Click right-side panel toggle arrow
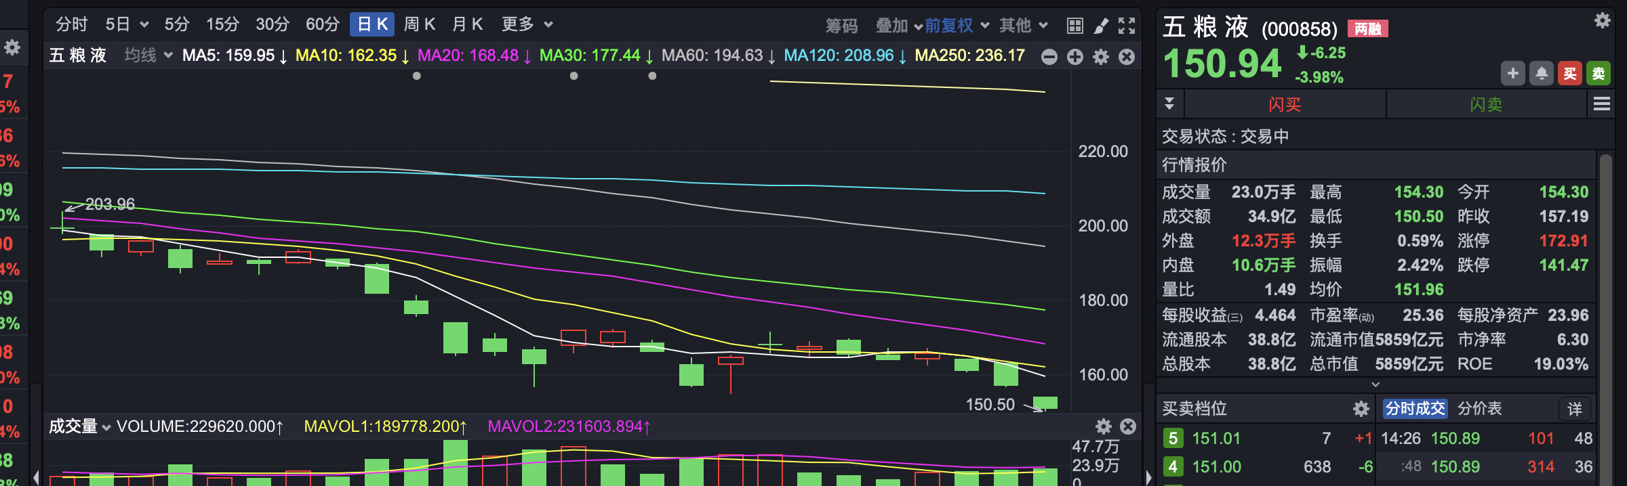 1148,477
